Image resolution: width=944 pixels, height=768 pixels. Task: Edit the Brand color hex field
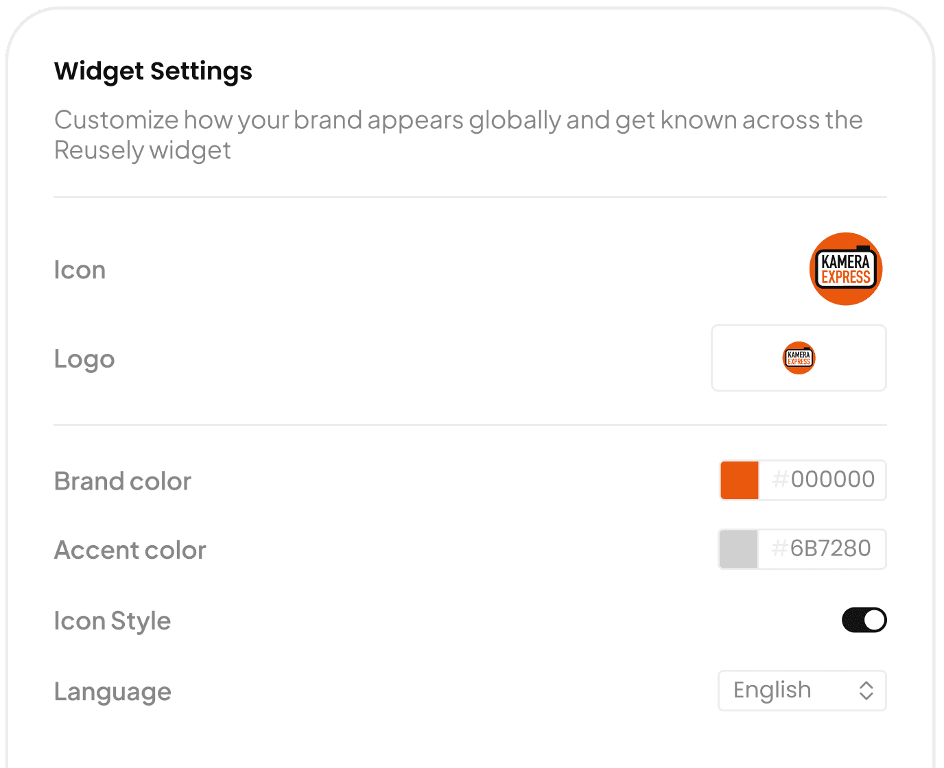(823, 480)
